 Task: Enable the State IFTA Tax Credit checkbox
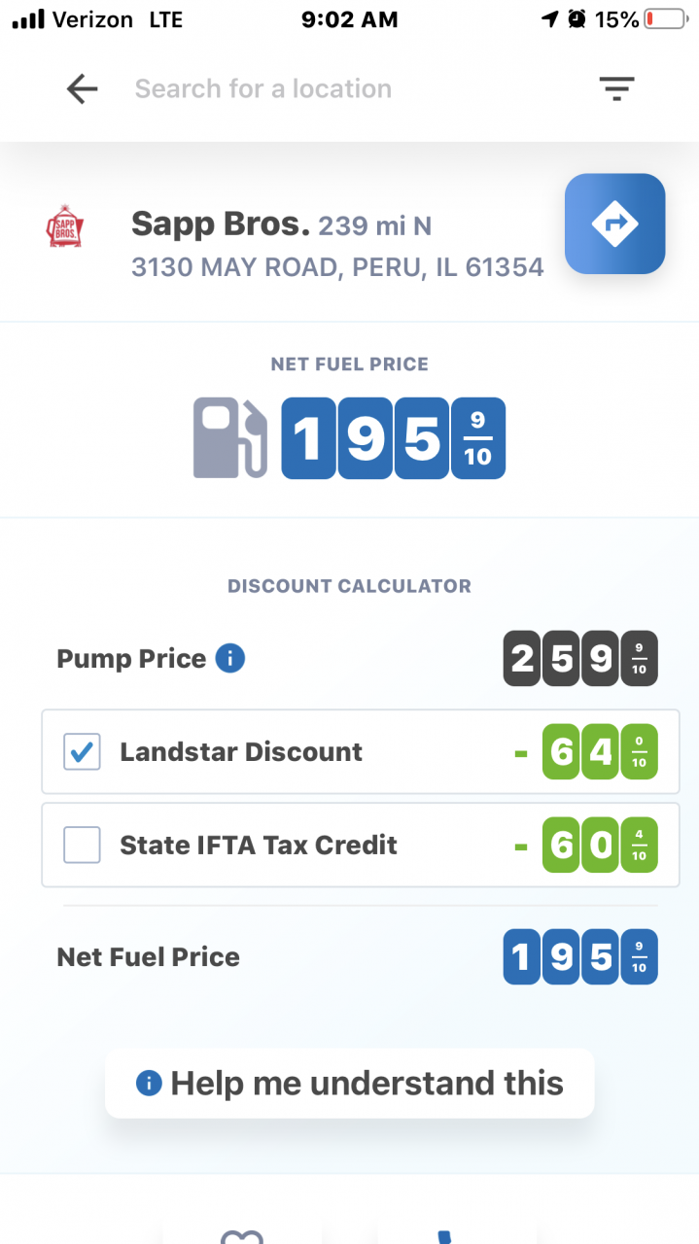click(x=82, y=845)
